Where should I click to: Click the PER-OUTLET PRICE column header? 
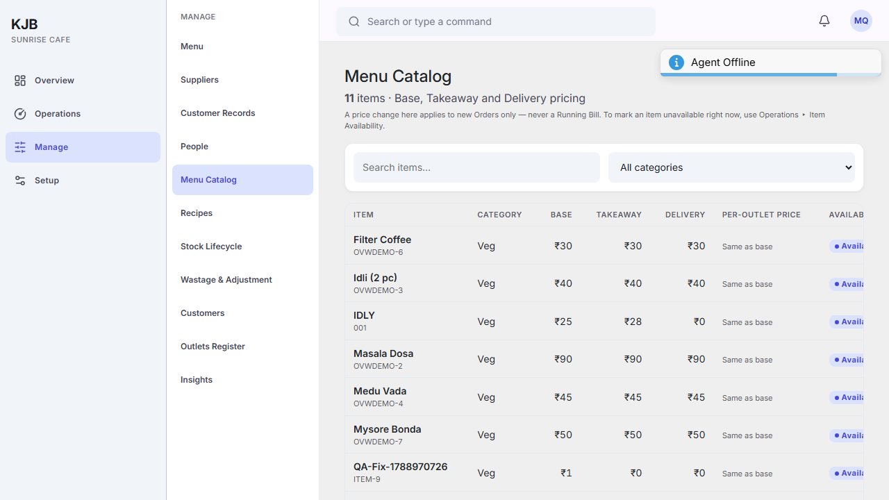pyautogui.click(x=761, y=215)
